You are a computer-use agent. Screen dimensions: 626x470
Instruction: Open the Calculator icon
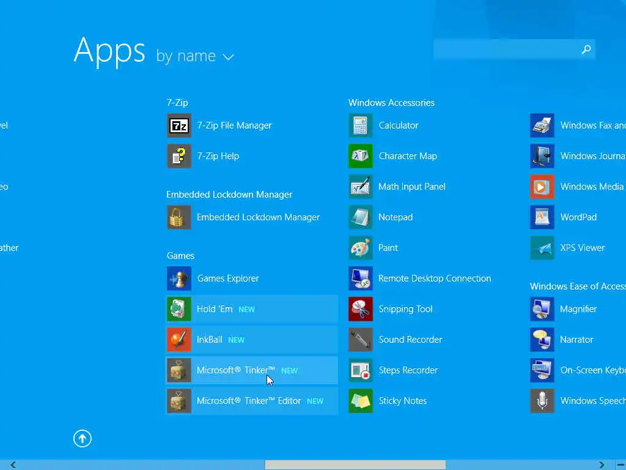[361, 125]
